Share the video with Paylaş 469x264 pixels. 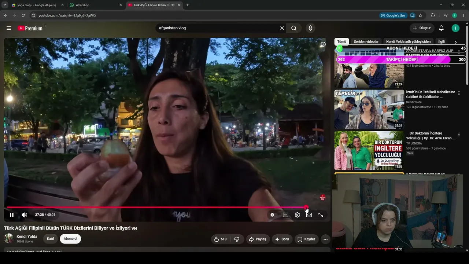(257, 239)
